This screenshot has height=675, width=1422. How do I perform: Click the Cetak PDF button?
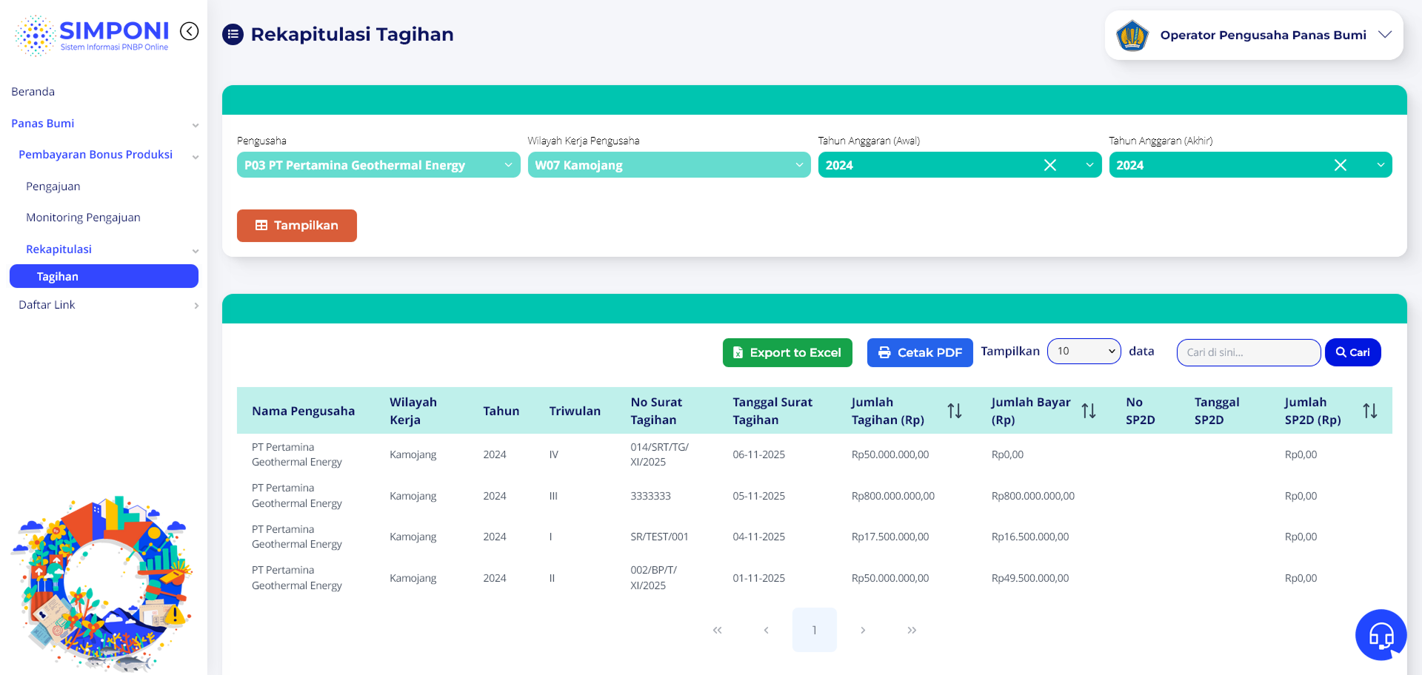point(920,352)
